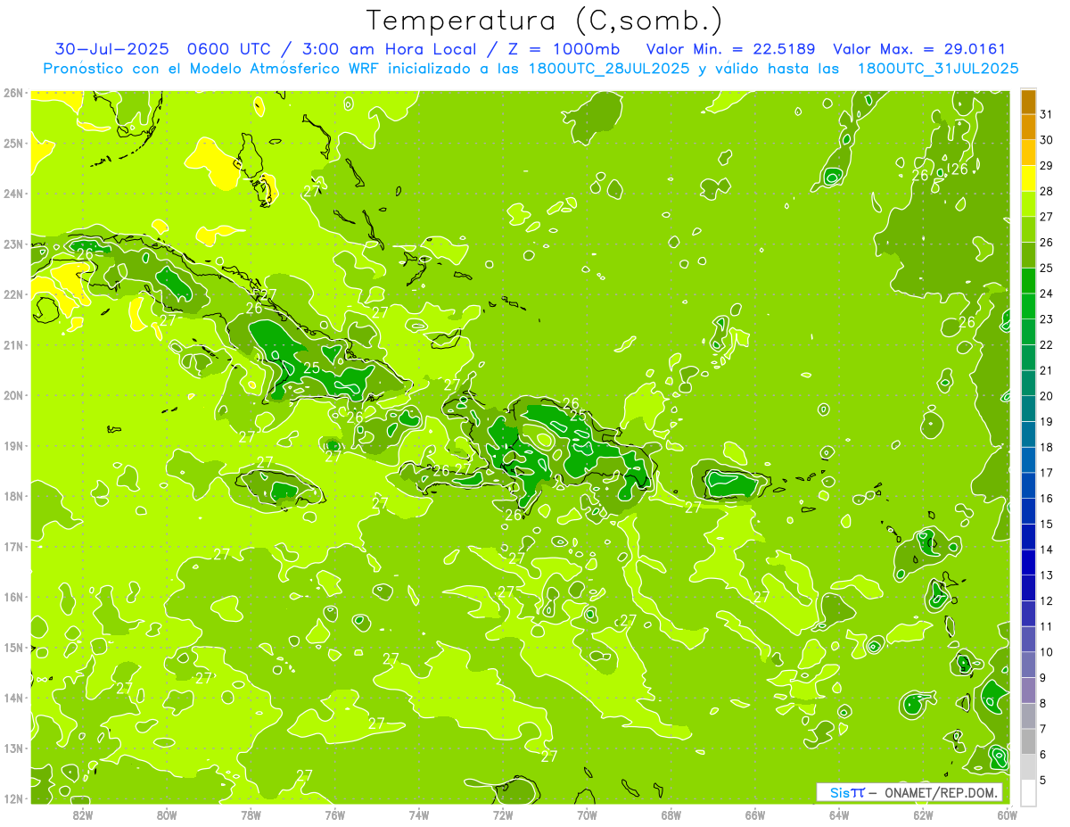Viewport: 1070px width, 827px height.
Task: Select the purple swatch between 9 and 10
Action: click(1028, 665)
